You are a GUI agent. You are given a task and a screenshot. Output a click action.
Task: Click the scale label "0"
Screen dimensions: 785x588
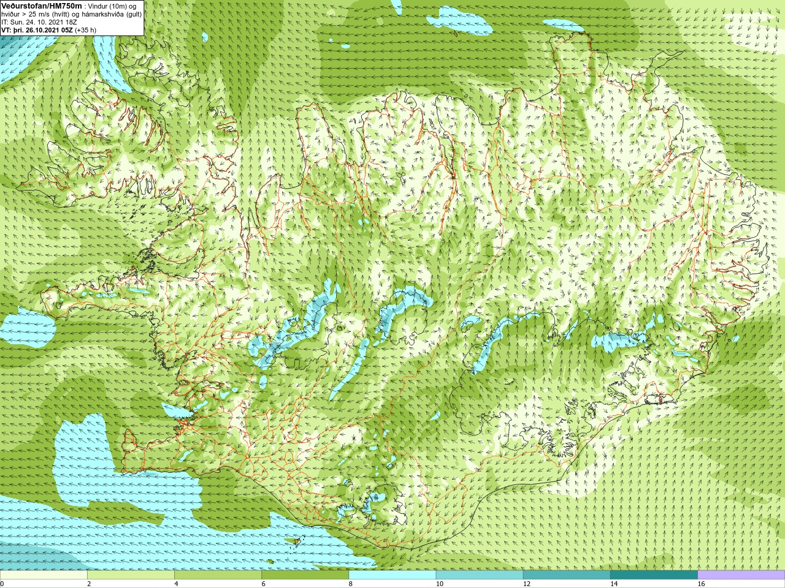point(2,584)
